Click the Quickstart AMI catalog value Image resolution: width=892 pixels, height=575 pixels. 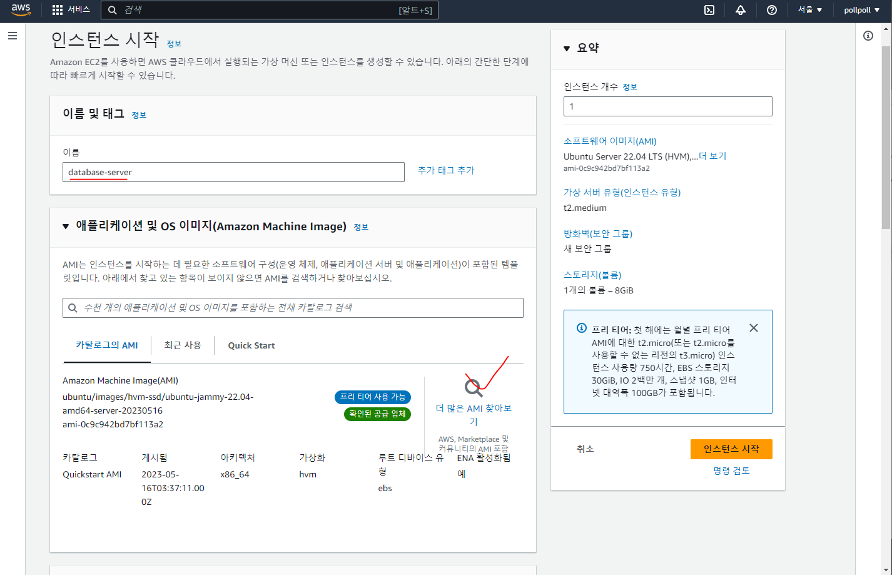click(92, 474)
